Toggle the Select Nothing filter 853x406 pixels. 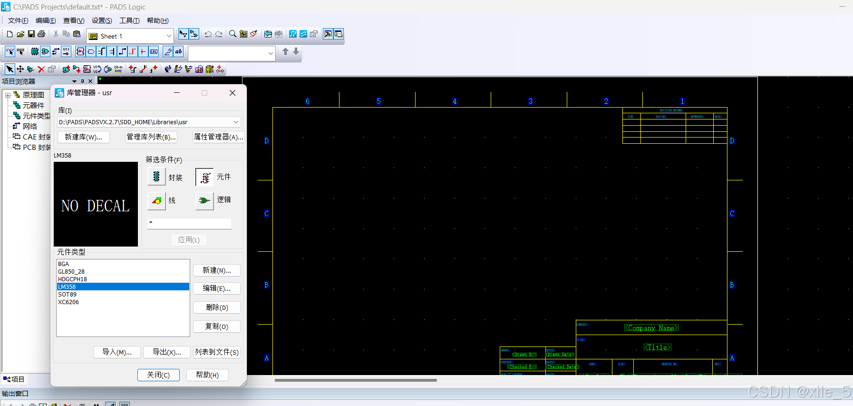[20, 51]
